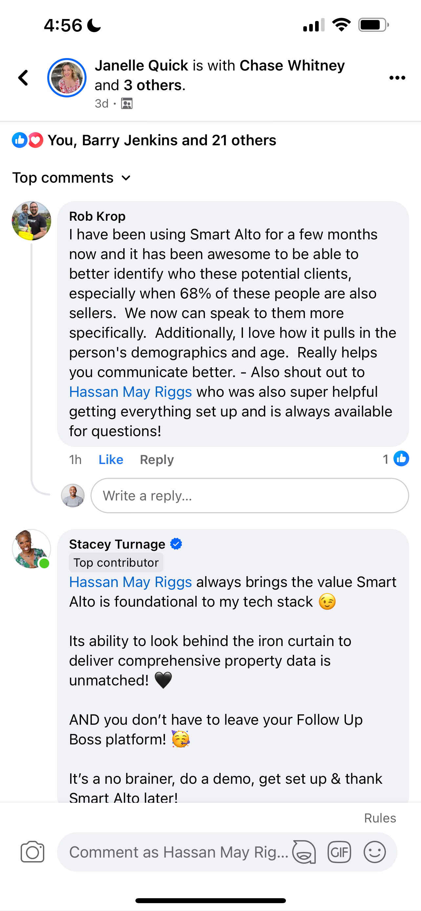Screen dimensions: 421x911
Task: Reply to Rob Krop's comment
Action: pos(157,459)
